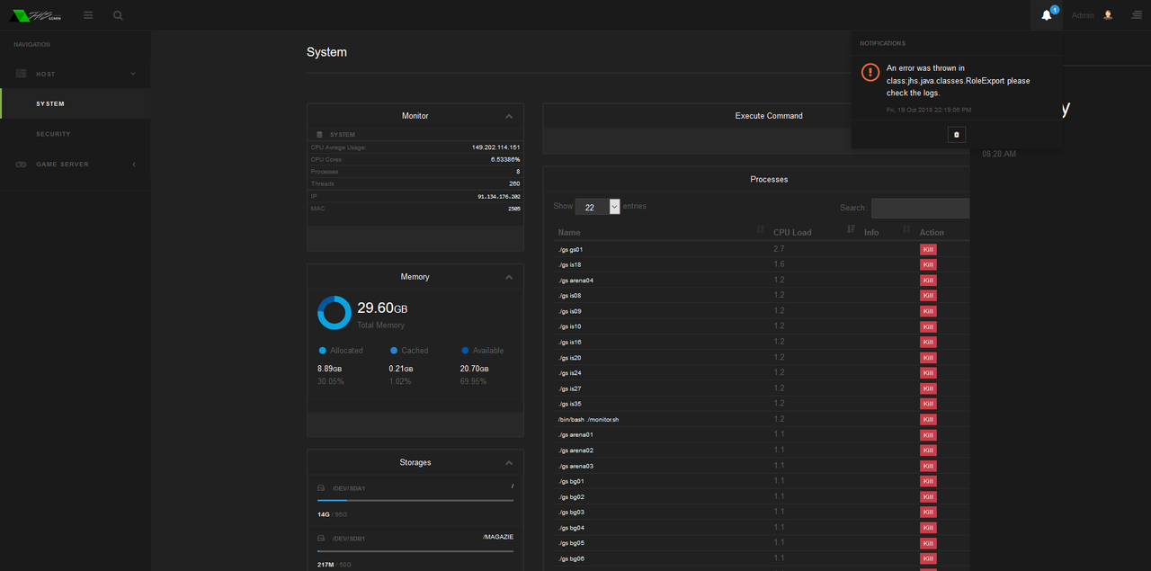1151x571 pixels.
Task: Click the Available legend dot
Action: click(465, 351)
